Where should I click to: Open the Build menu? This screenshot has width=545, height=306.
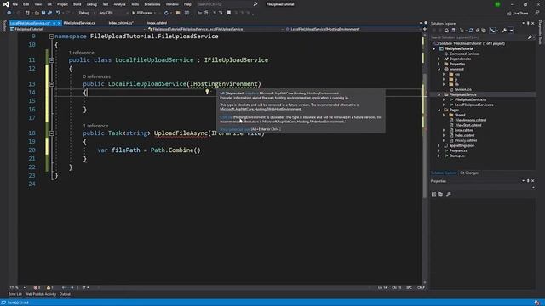click(77, 4)
